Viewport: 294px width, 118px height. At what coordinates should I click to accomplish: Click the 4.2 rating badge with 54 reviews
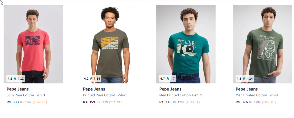pyautogui.click(x=92, y=78)
